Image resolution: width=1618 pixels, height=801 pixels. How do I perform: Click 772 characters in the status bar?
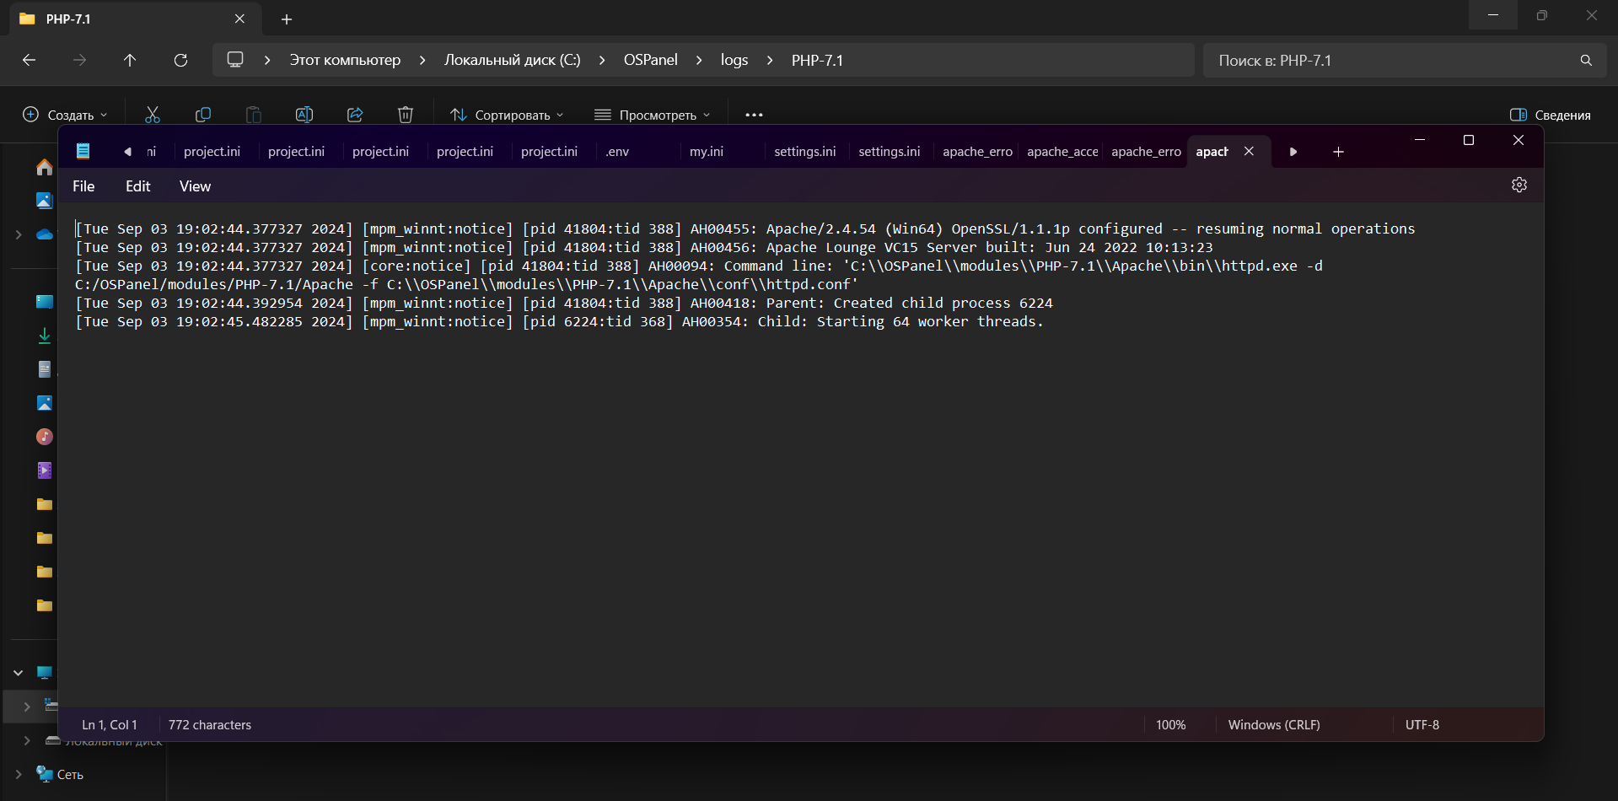[x=210, y=725]
